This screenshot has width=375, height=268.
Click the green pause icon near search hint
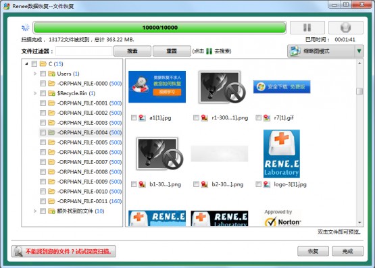coord(209,51)
